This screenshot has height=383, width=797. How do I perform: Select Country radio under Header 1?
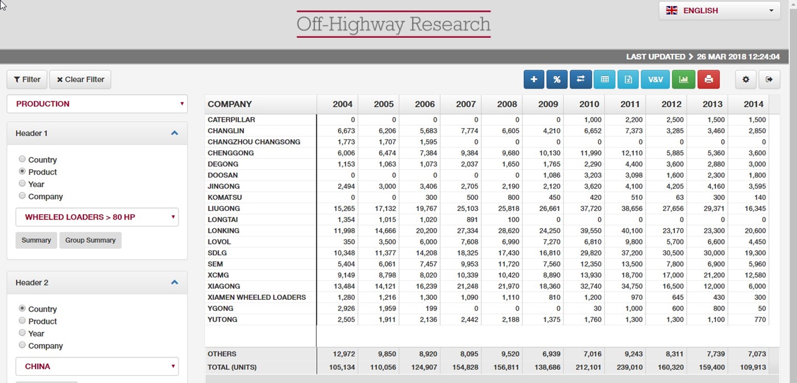point(22,159)
